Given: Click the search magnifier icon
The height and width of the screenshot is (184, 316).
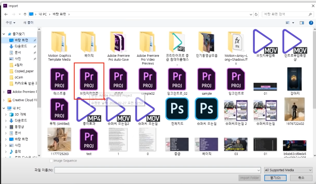Looking at the screenshot, I should 310,14.
